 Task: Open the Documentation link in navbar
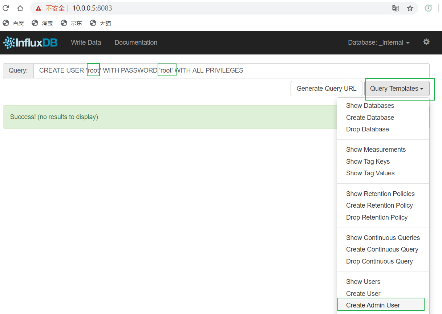136,42
